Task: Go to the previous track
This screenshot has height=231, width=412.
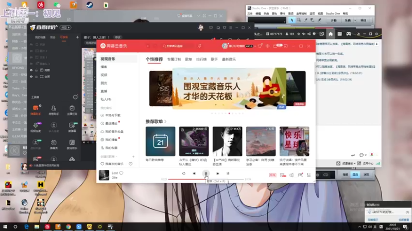Action: pyautogui.click(x=194, y=174)
